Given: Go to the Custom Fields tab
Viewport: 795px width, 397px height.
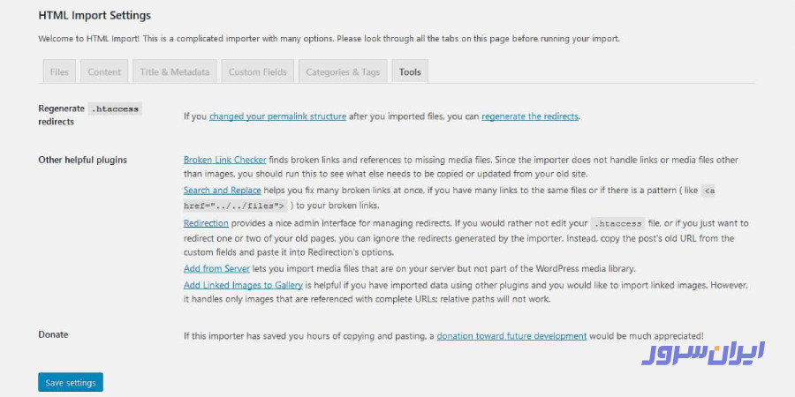Looking at the screenshot, I should 257,71.
